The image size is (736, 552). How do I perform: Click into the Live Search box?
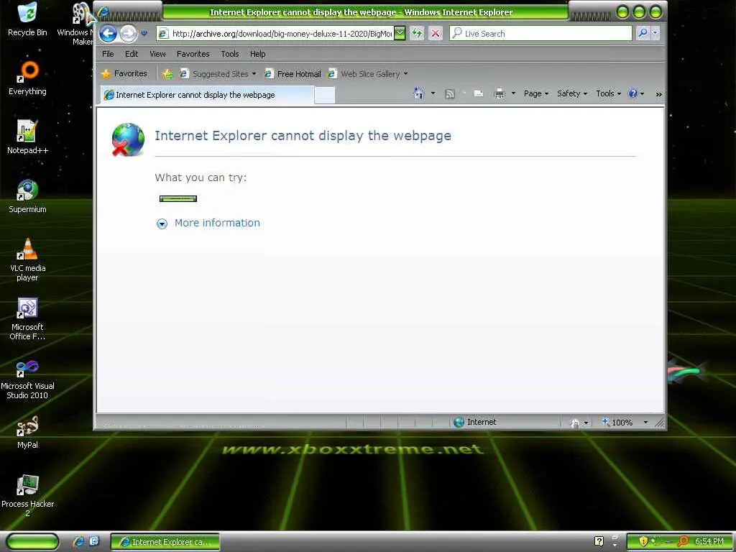[x=540, y=33]
